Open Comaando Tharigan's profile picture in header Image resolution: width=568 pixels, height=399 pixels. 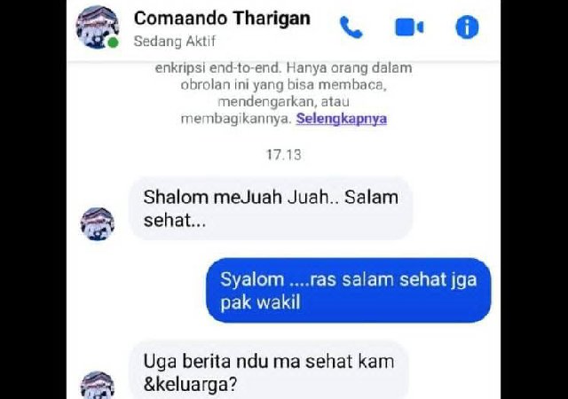pos(97,27)
